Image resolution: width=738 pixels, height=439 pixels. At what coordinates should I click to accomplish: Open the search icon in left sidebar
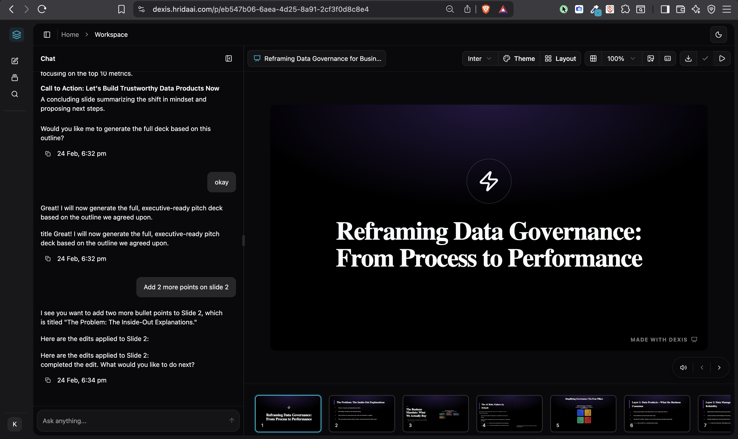coord(15,94)
